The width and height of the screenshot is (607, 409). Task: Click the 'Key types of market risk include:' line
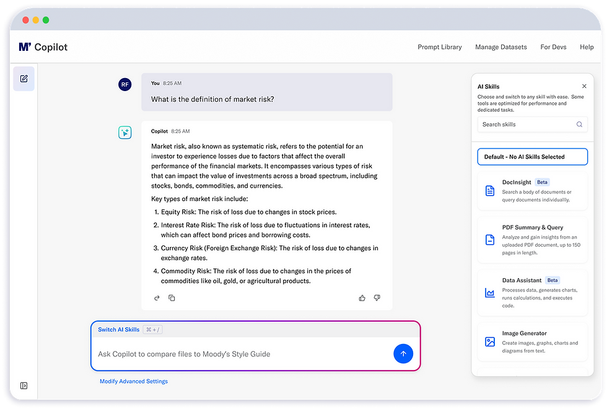199,199
